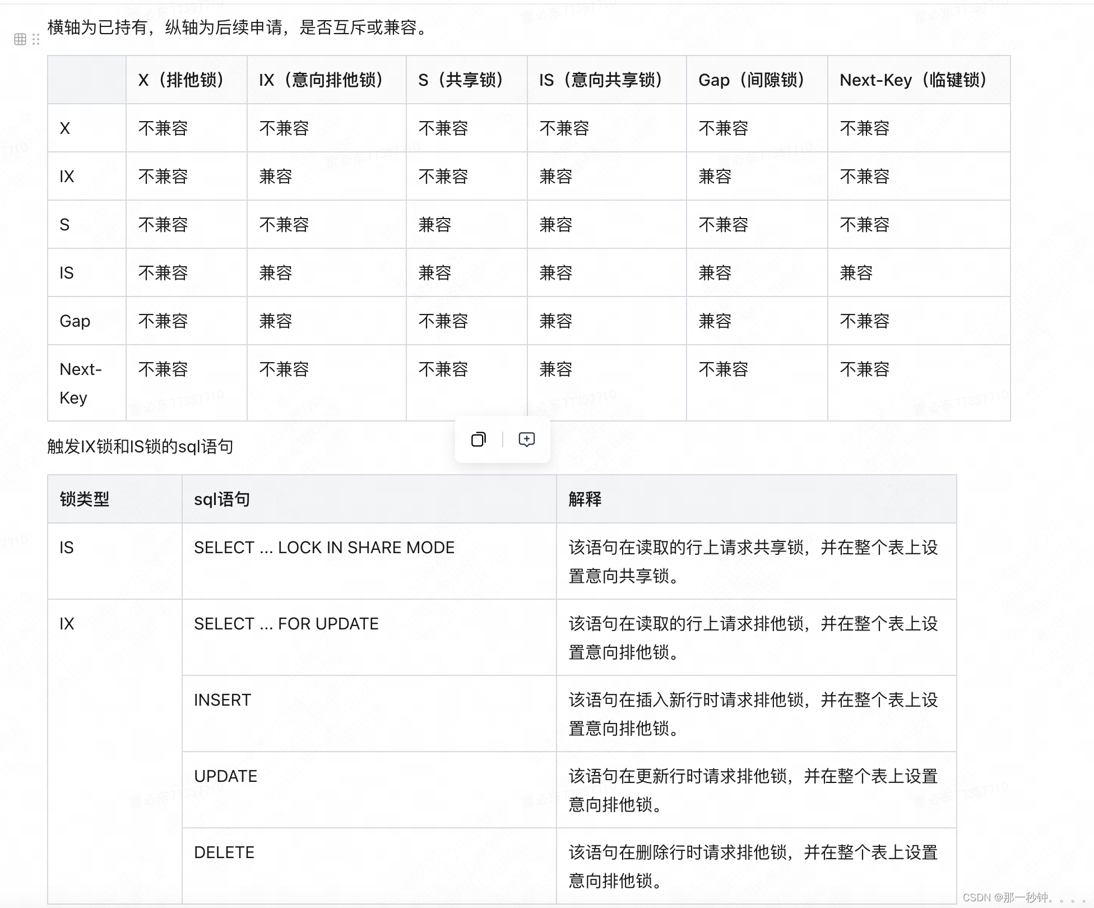1094x908 pixels.
Task: Select the IS（意向共享锁） header cell
Action: (601, 80)
